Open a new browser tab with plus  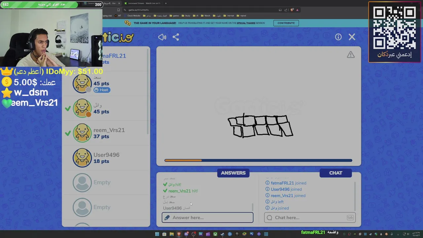[x=166, y=3]
